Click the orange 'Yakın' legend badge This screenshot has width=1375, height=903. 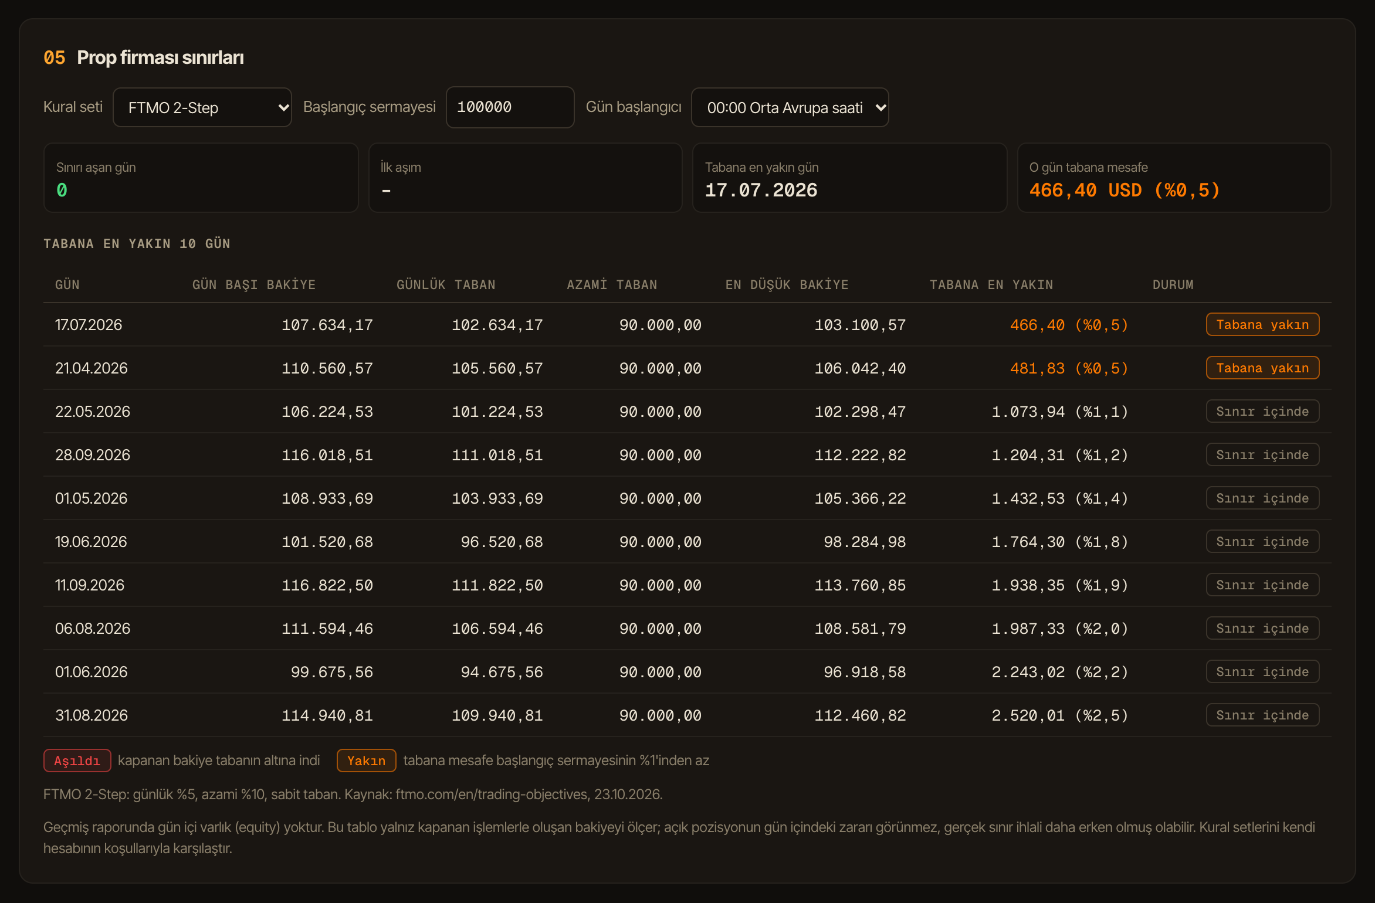click(367, 761)
